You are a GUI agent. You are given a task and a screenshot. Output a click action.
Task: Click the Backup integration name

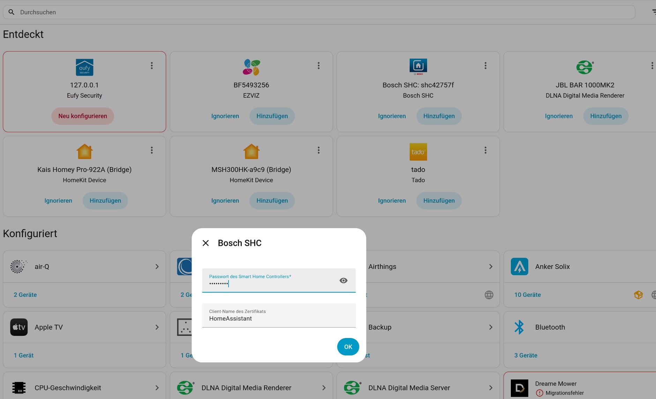380,327
